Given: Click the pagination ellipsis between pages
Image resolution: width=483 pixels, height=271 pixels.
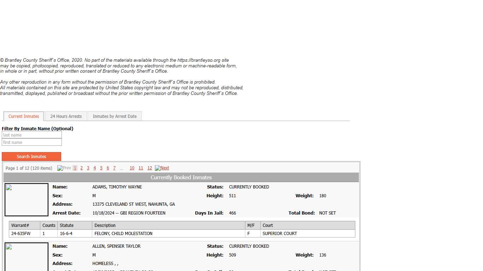Looking at the screenshot, I should (x=122, y=169).
